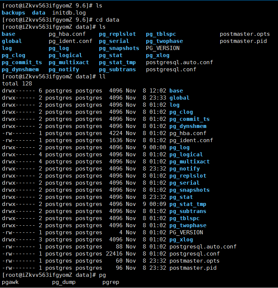This screenshot has width=278, height=288.
Task: Click 'pg_hba.conf' in the long listing
Action: click(x=188, y=133)
